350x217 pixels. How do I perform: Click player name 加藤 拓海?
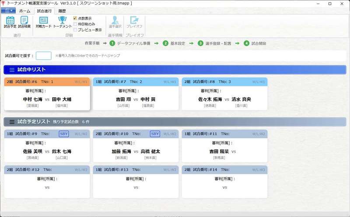[x=122, y=151]
